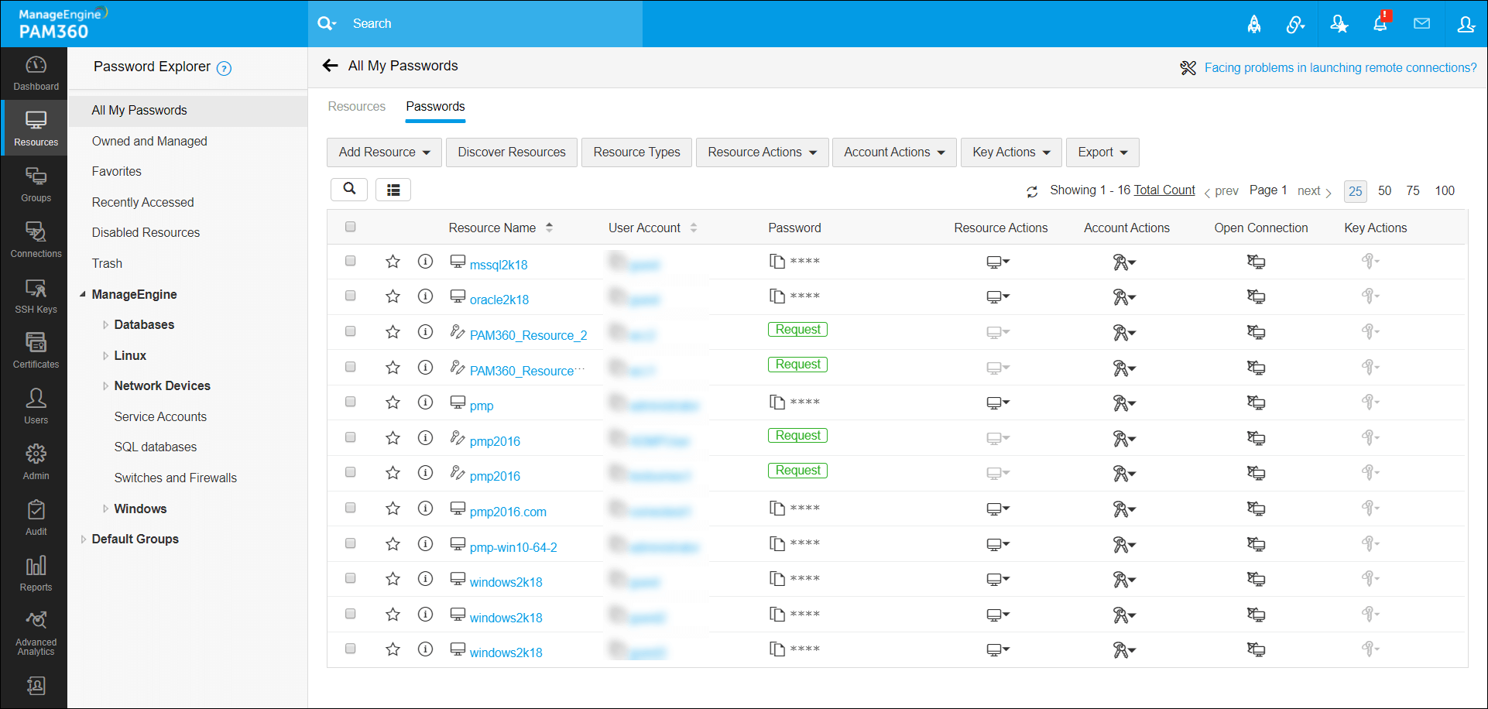Open Owned and Managed passwords

(149, 141)
